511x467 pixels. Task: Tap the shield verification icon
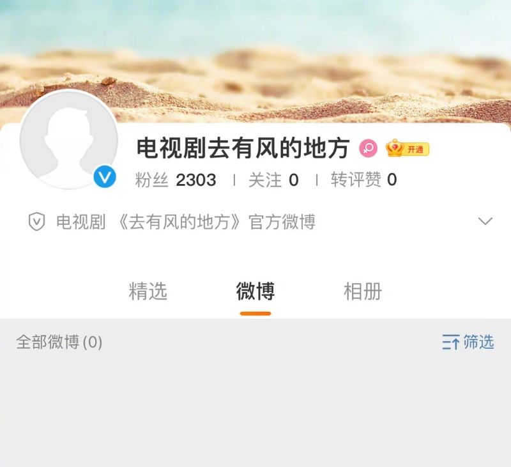tap(36, 222)
